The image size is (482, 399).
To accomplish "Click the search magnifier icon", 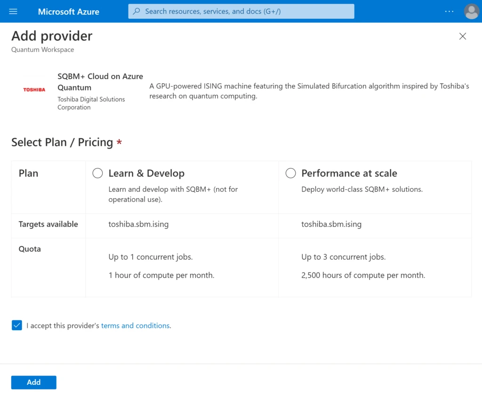I will click(137, 11).
